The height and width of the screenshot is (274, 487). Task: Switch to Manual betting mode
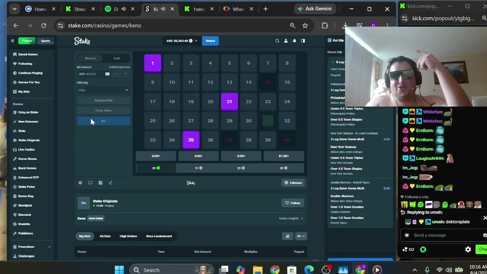[x=90, y=58]
